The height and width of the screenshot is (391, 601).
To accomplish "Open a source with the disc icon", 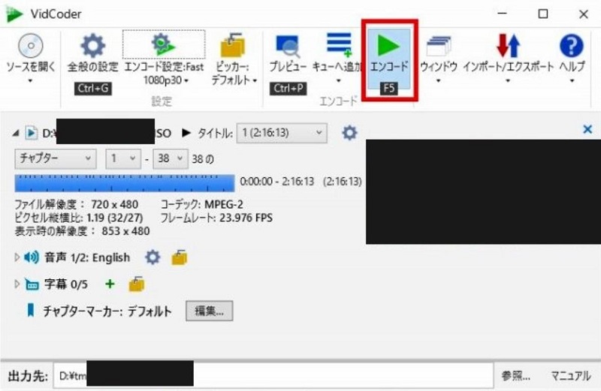I will (31, 46).
